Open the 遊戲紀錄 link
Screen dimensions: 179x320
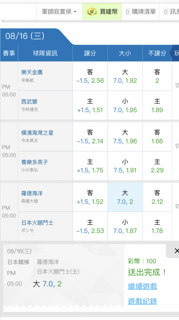142,301
